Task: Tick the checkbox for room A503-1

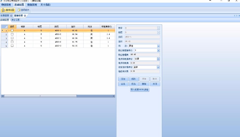Action: tap(12, 38)
